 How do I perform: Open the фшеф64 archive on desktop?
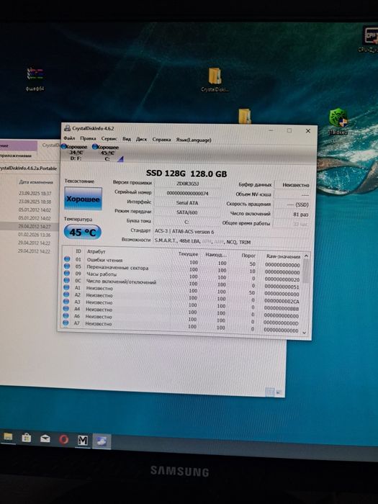coord(35,78)
